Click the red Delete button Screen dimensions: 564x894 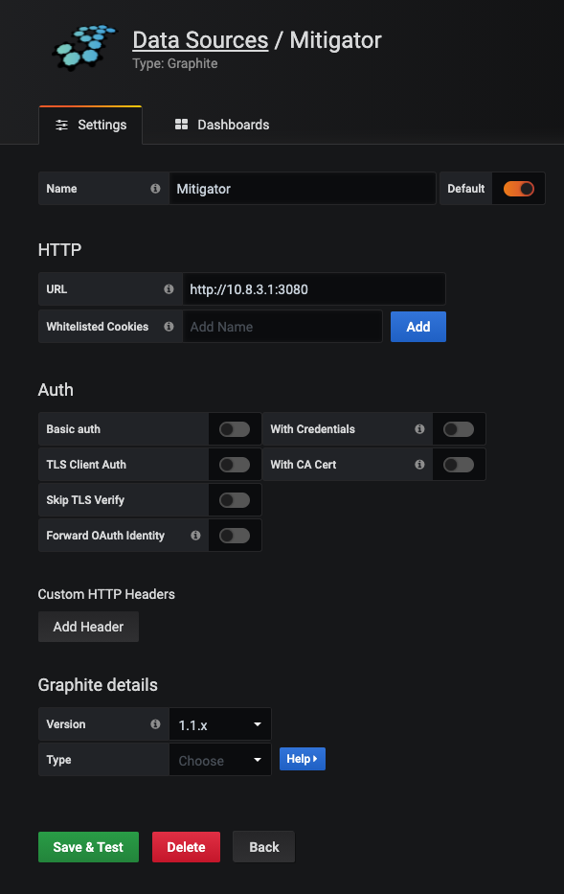point(186,847)
